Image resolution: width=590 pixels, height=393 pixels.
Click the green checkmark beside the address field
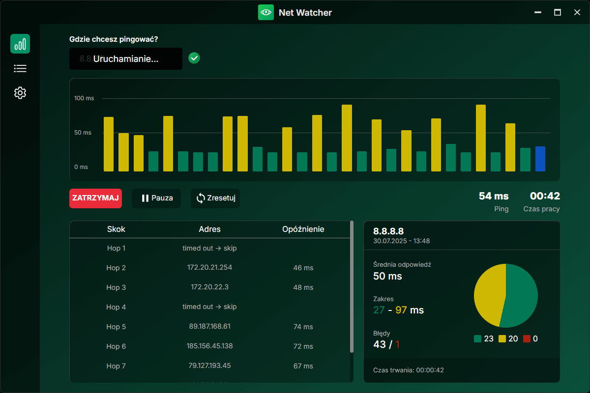tap(194, 58)
